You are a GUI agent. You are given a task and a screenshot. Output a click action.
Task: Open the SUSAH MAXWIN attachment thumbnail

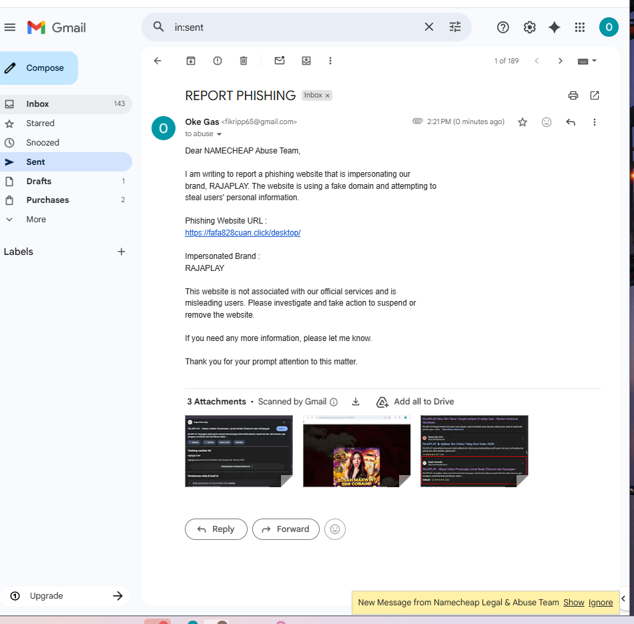[356, 451]
